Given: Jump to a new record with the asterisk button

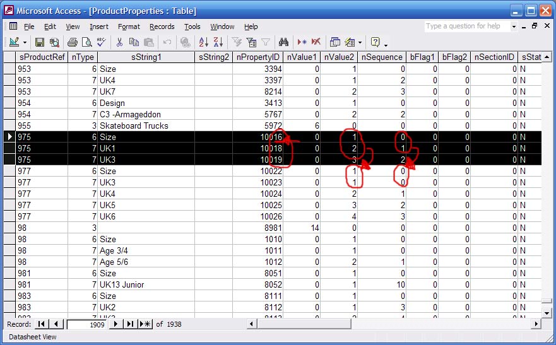Looking at the screenshot, I should pos(145,324).
